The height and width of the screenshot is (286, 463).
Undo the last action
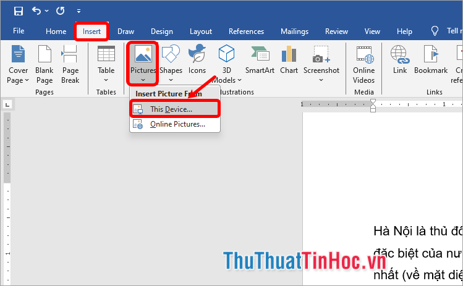click(x=36, y=11)
